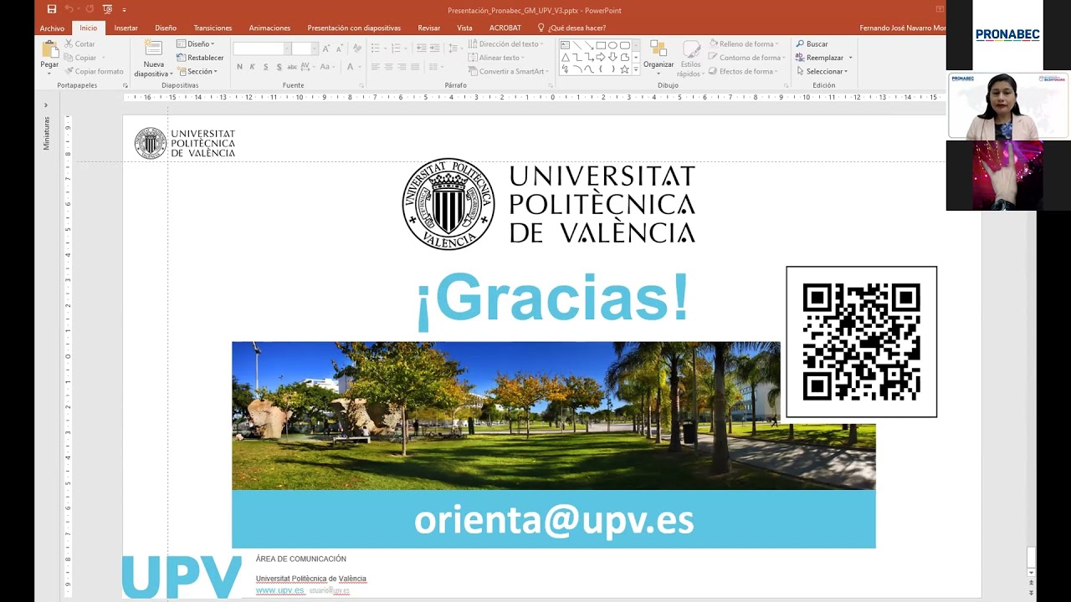Viewport: 1071px width, 602px height.
Task: Open the slide Diseño layout dropdown
Action: pyautogui.click(x=197, y=43)
